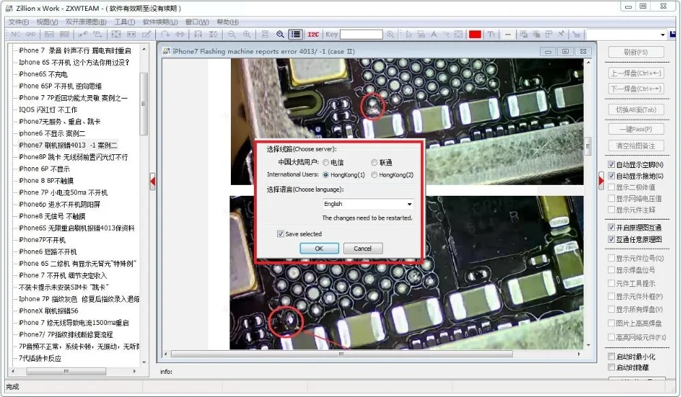Open the top-right toolbar combo box dropdown
This screenshot has height=397, width=681.
coord(663,35)
